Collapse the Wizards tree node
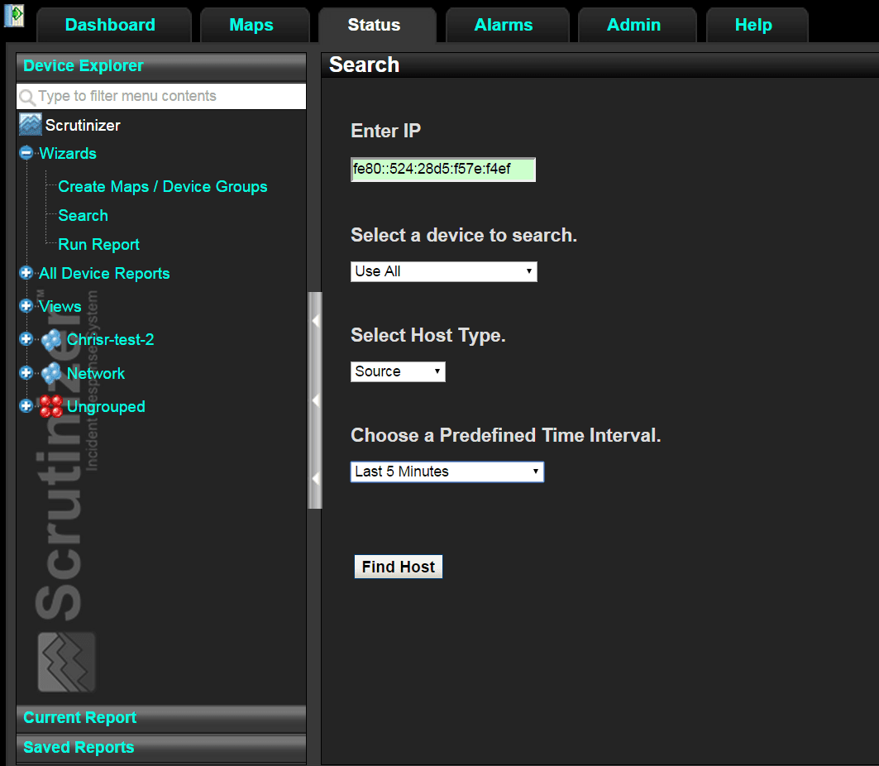879x766 pixels. 26,152
